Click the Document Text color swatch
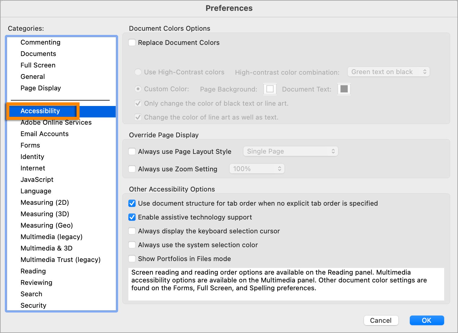Image resolution: width=458 pixels, height=333 pixels. tap(344, 89)
